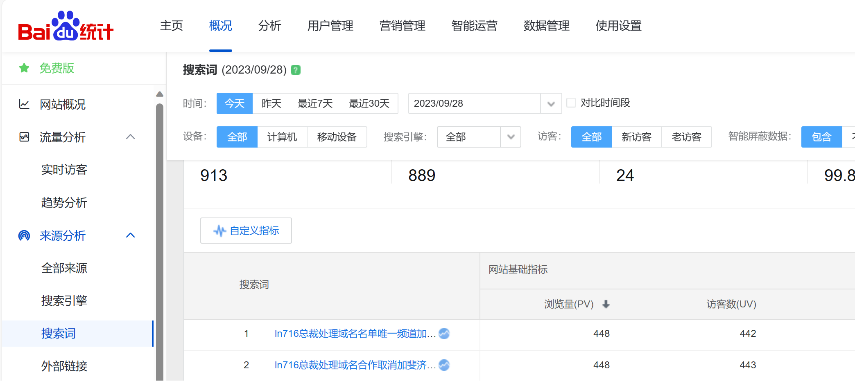Open the 用户管理 tab

coord(330,26)
